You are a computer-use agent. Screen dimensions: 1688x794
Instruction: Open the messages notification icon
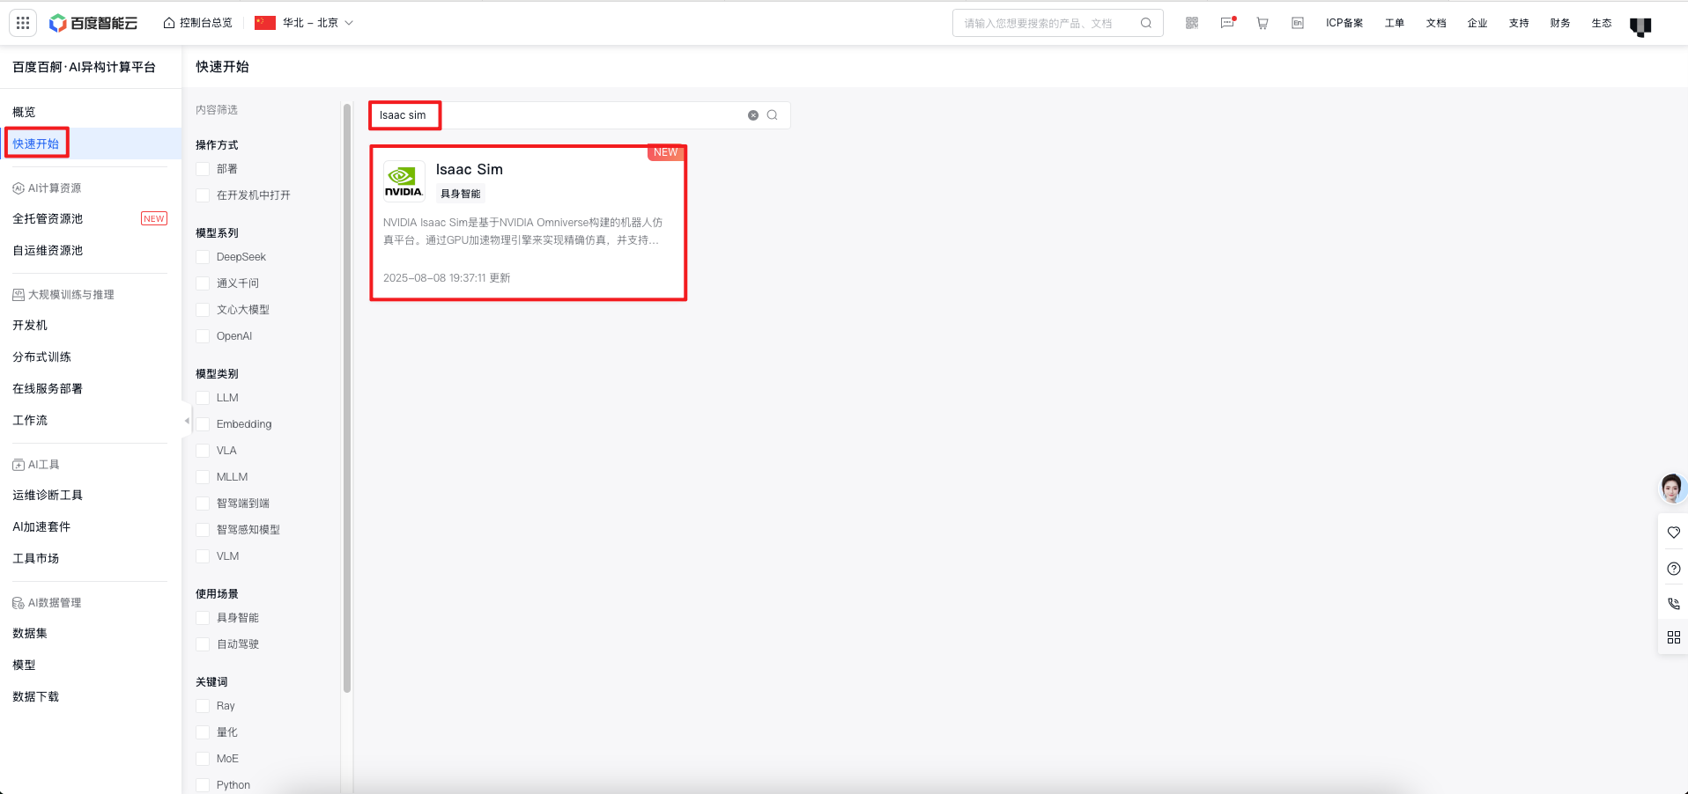coord(1227,23)
